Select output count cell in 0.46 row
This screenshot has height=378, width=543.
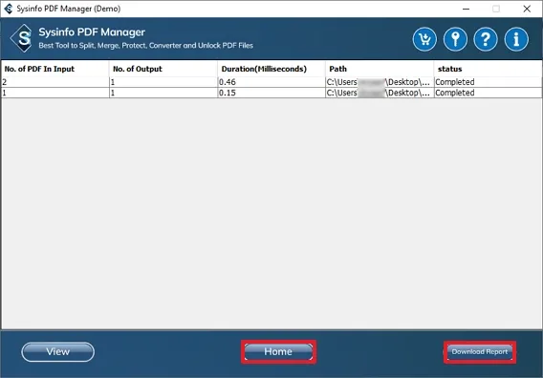(163, 82)
